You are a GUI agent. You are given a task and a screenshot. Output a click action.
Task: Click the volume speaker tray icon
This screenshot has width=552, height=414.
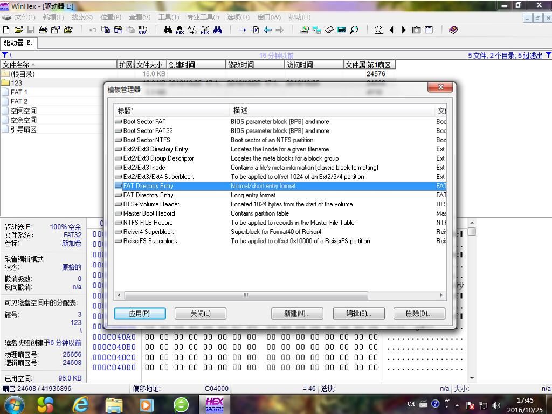(496, 405)
